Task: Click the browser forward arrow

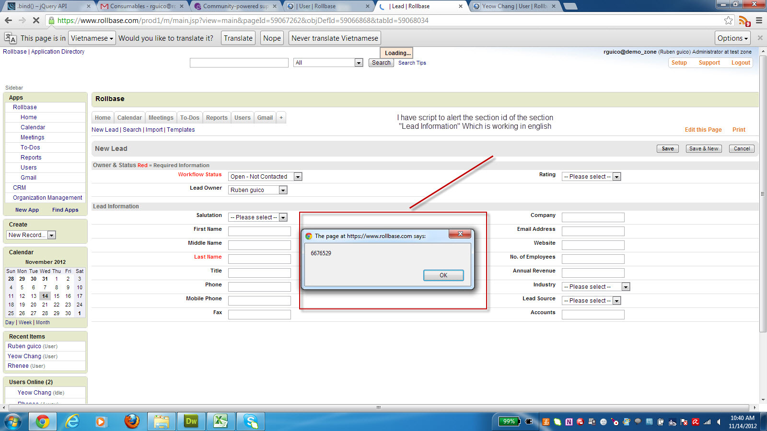Action: [x=22, y=21]
